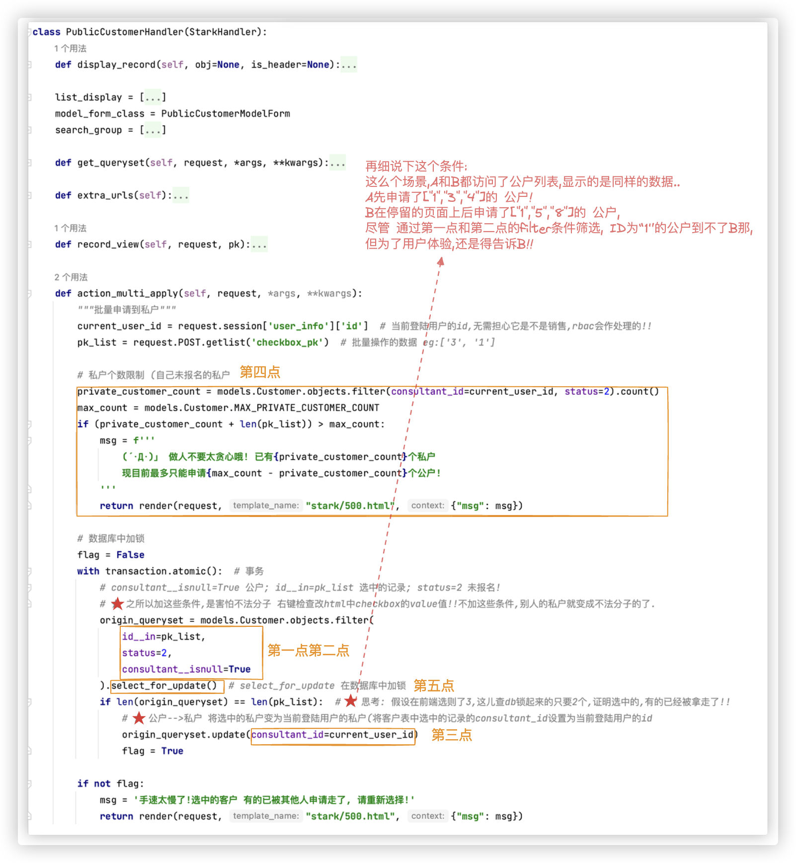Click the gutter fold marker beside def record_view

click(30, 244)
